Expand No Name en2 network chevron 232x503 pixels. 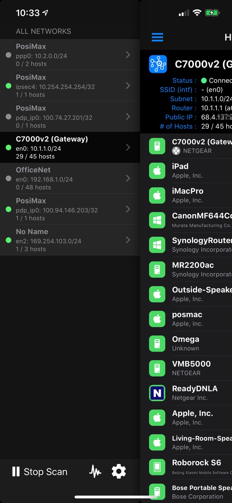[128, 240]
